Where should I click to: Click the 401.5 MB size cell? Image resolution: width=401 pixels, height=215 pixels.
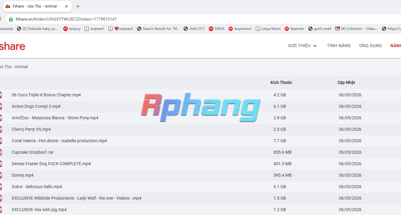click(x=282, y=164)
